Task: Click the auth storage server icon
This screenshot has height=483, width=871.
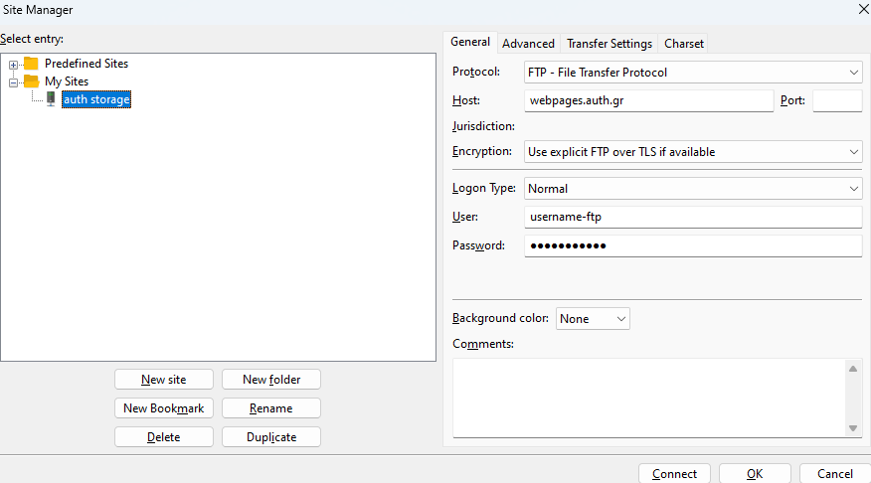Action: (51, 98)
